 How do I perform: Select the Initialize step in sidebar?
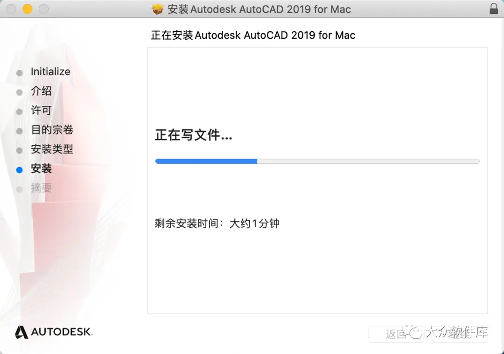[50, 72]
